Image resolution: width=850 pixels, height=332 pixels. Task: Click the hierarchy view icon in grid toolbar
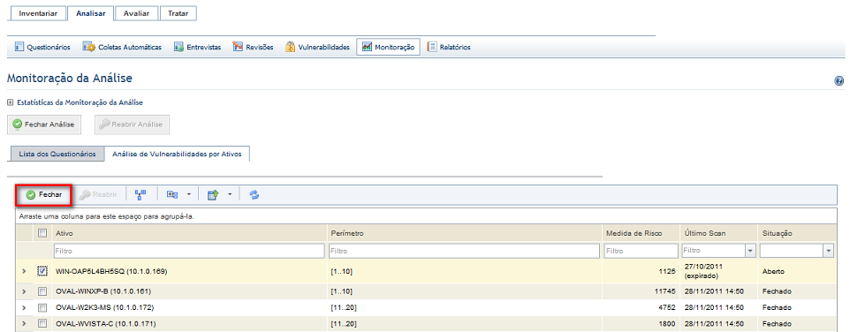[141, 195]
